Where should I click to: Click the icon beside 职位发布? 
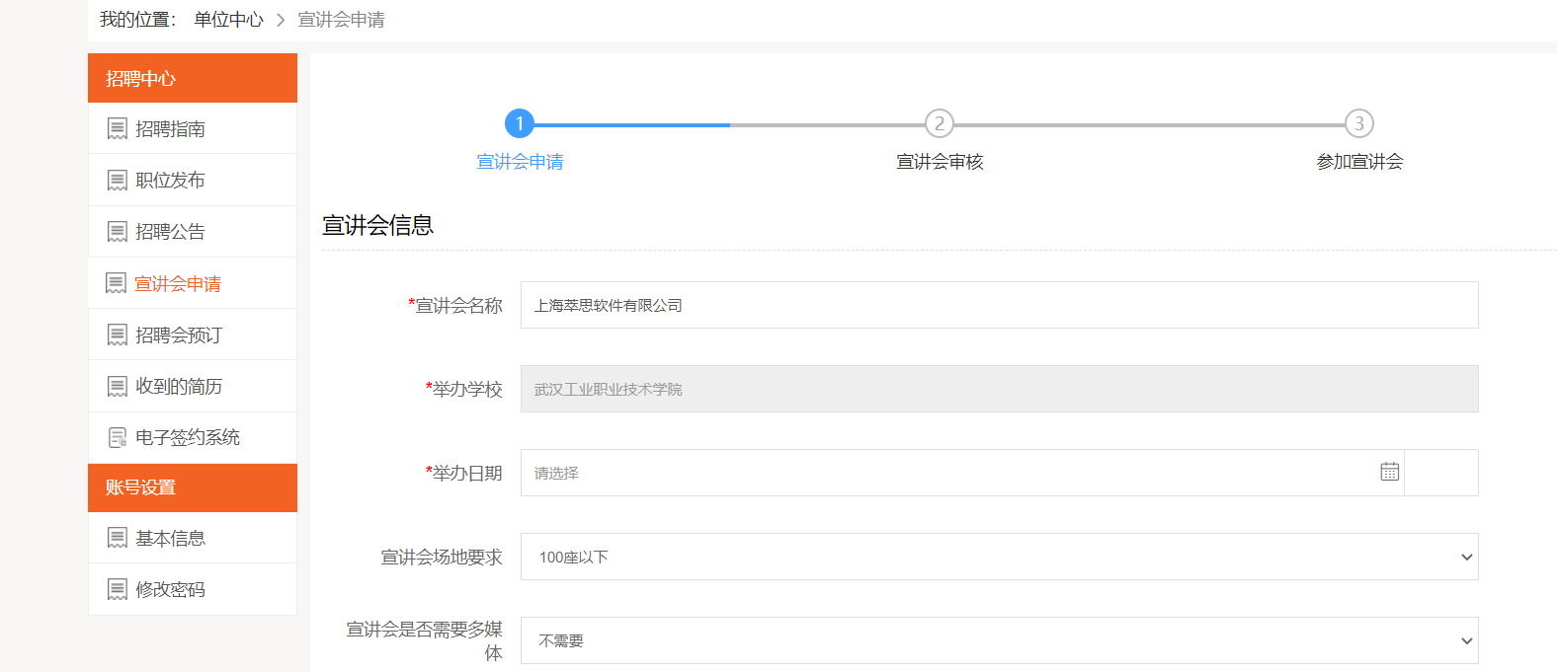(117, 181)
